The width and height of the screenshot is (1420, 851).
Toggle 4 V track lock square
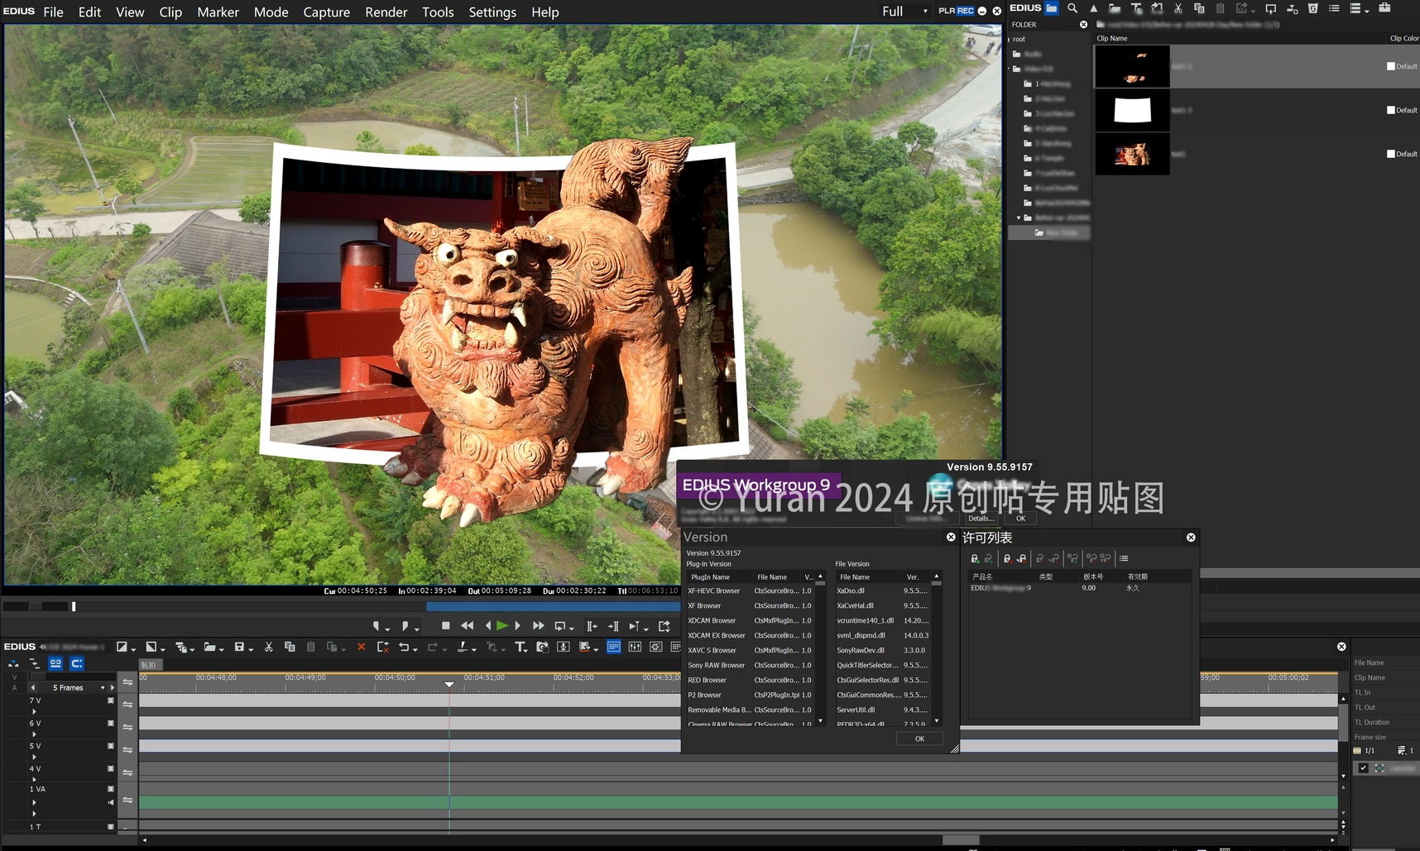coord(111,768)
